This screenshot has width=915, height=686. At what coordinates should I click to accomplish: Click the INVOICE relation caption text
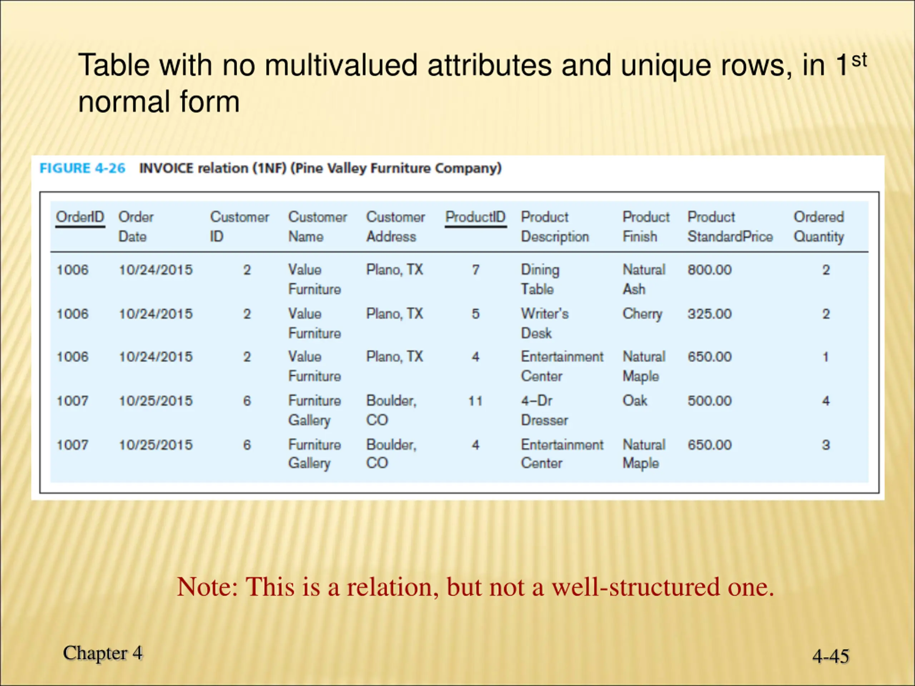[320, 168]
